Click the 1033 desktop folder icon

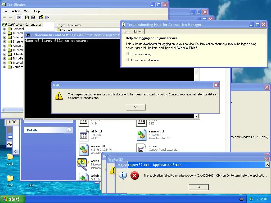(10, 178)
